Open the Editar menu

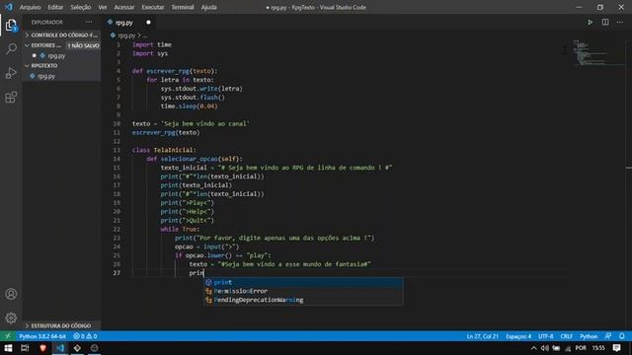point(55,7)
